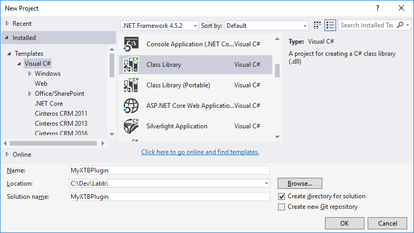The width and height of the screenshot is (414, 233).
Task: Click the Name input field
Action: 170,170
